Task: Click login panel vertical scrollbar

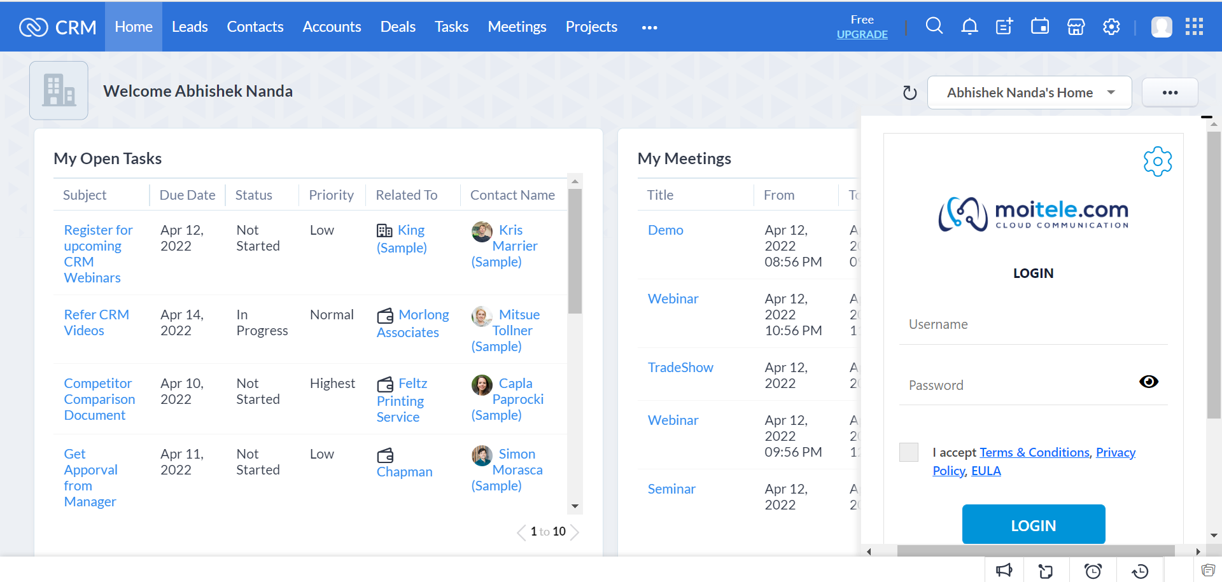Action: tap(1214, 274)
